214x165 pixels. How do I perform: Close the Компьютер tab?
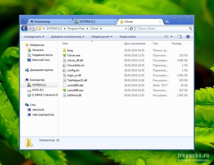point(70,22)
